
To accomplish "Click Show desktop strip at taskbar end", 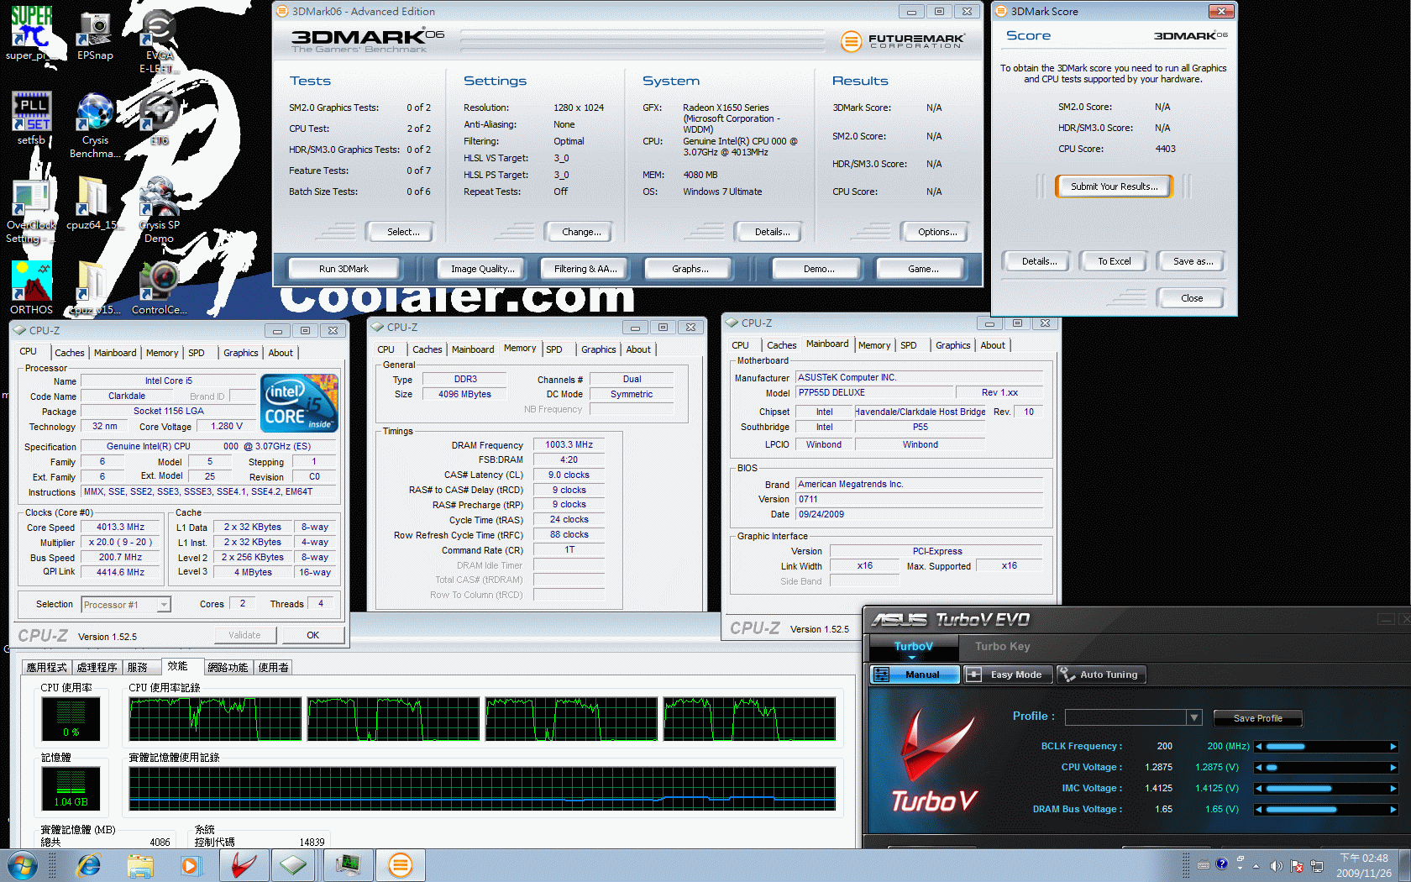I will point(1405,866).
